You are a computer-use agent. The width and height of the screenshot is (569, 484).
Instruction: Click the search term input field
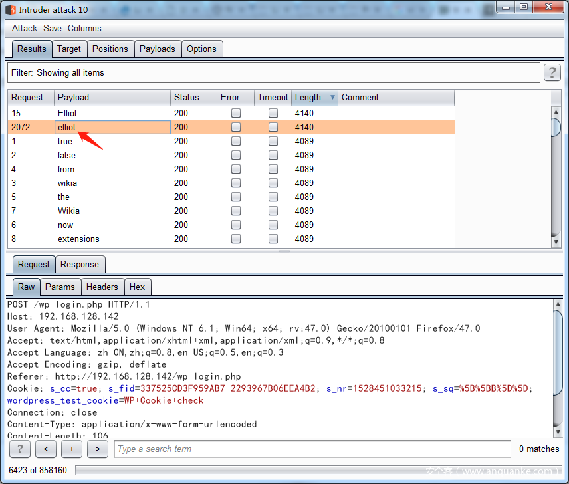click(312, 449)
